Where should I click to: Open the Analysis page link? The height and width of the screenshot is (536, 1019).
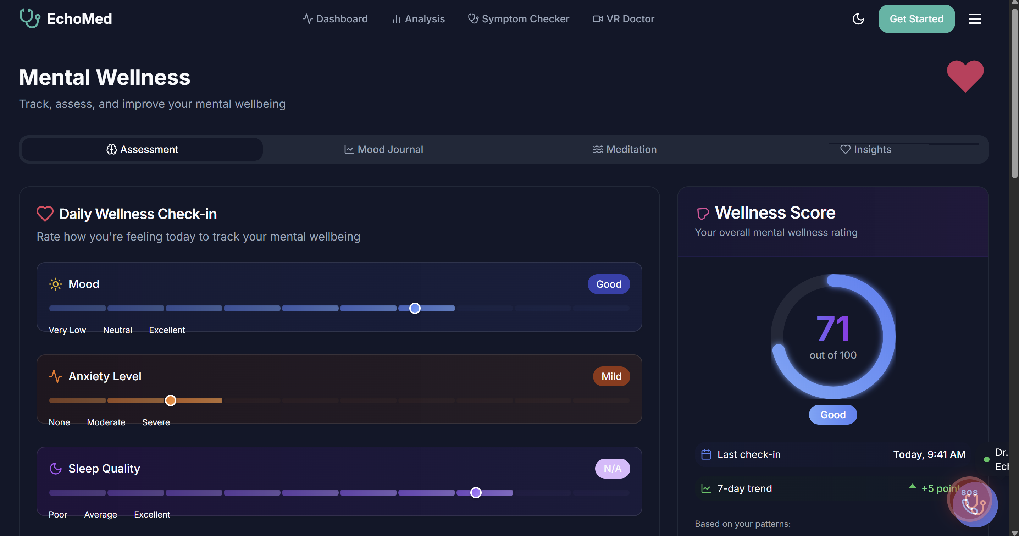pyautogui.click(x=419, y=18)
